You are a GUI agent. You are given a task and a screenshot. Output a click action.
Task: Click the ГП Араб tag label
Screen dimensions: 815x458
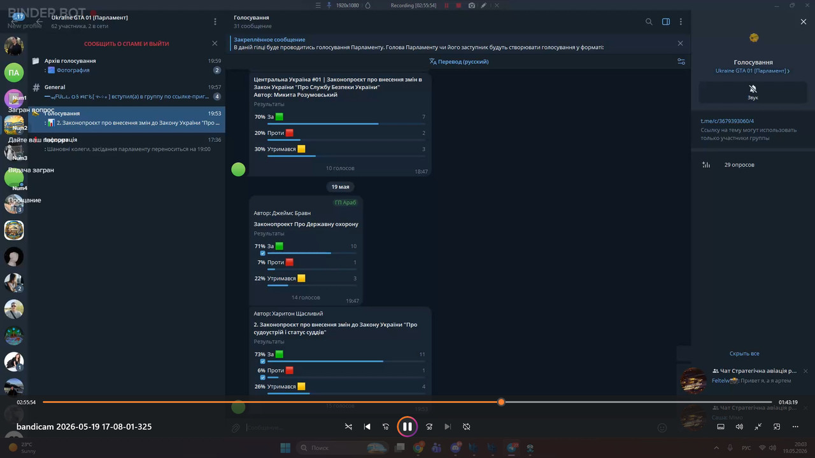(346, 202)
